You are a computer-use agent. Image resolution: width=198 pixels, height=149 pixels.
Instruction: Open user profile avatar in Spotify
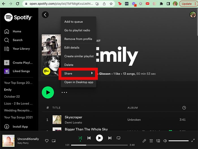193,15
